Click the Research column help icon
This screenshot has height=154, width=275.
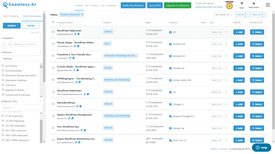click(x=261, y=22)
